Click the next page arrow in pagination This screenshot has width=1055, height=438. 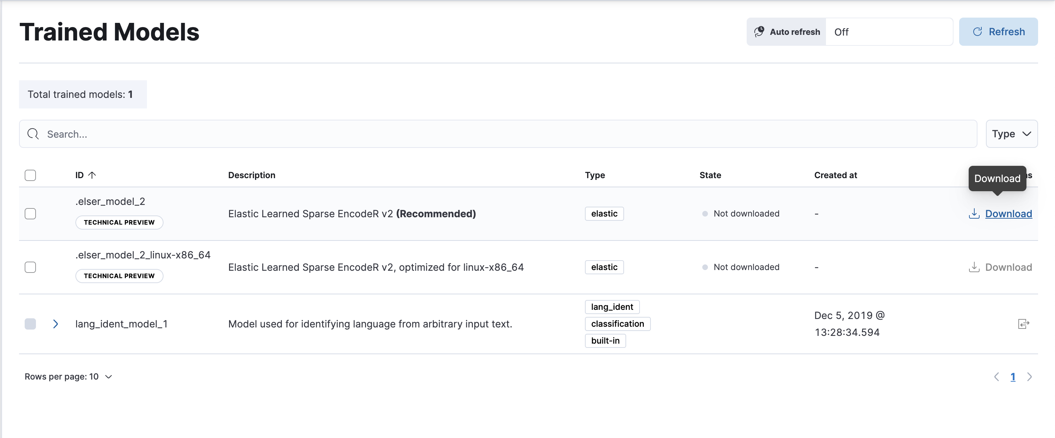coord(1030,377)
